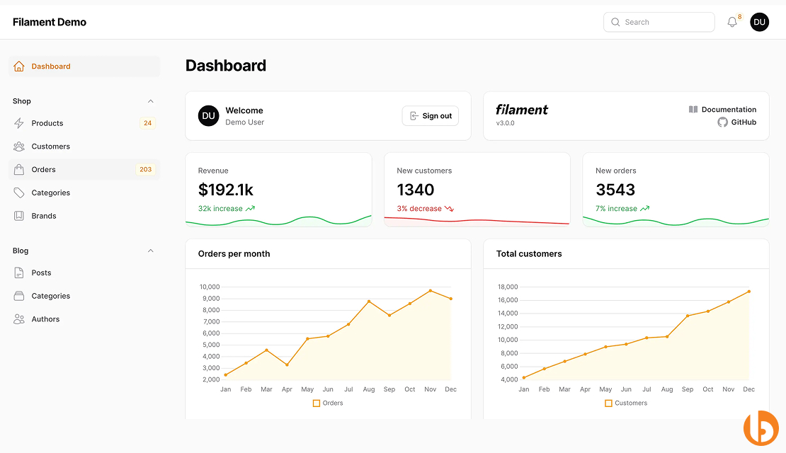Image resolution: width=786 pixels, height=453 pixels.
Task: Open Authors under Blog
Action: coord(84,319)
